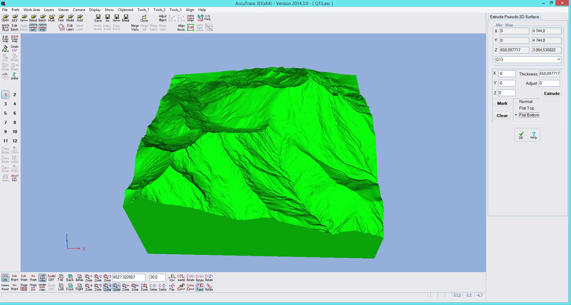571x305 pixels.
Task: Click the Mark button
Action: (502, 103)
